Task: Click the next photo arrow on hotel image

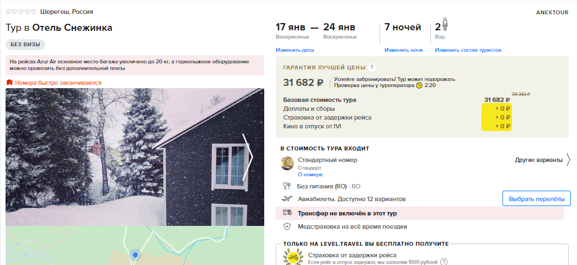Action: [248, 157]
